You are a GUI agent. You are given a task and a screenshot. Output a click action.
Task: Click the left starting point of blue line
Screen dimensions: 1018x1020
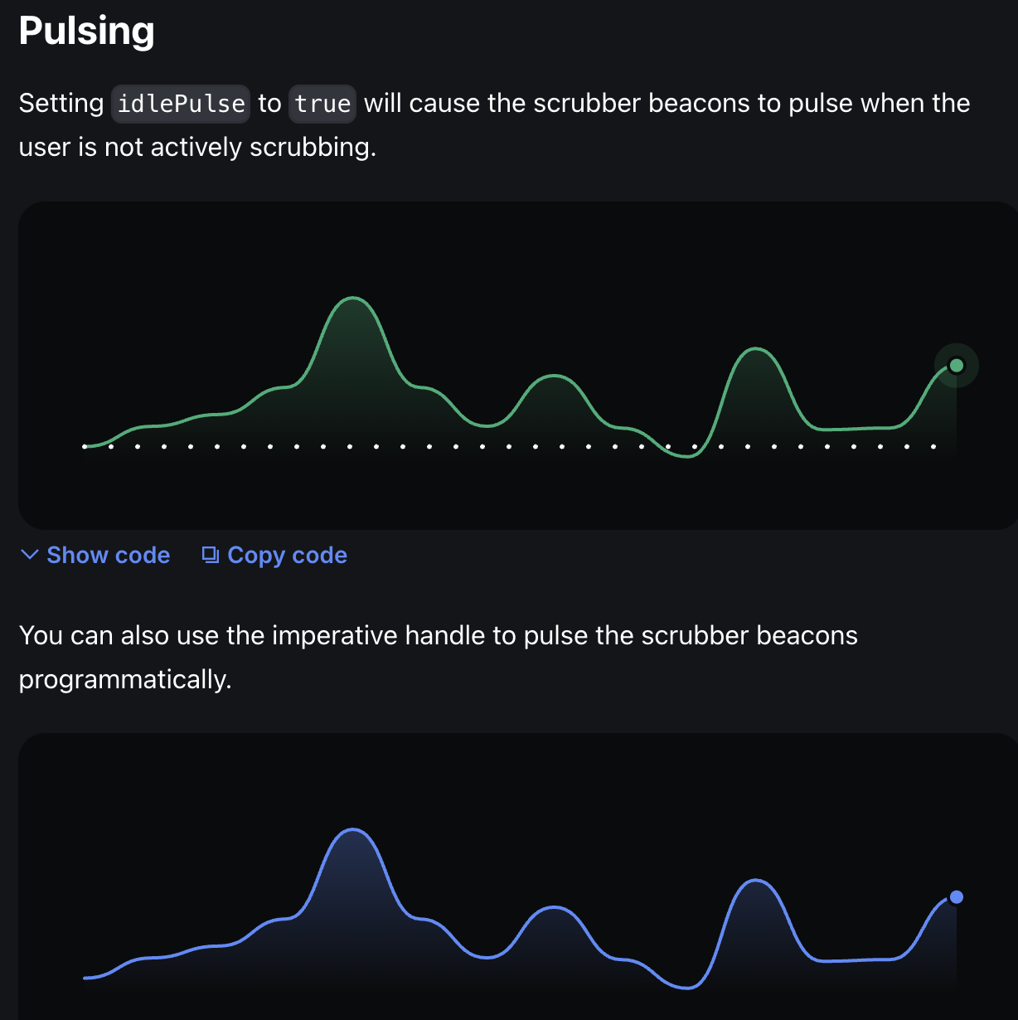(85, 979)
